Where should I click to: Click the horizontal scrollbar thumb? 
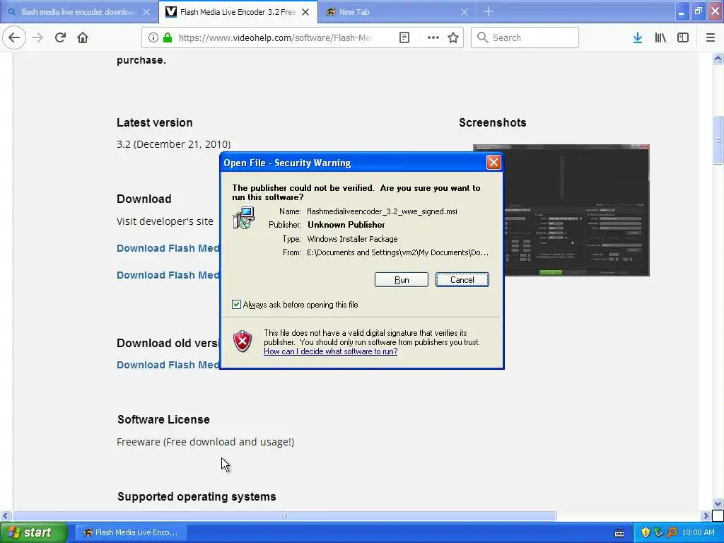click(284, 515)
